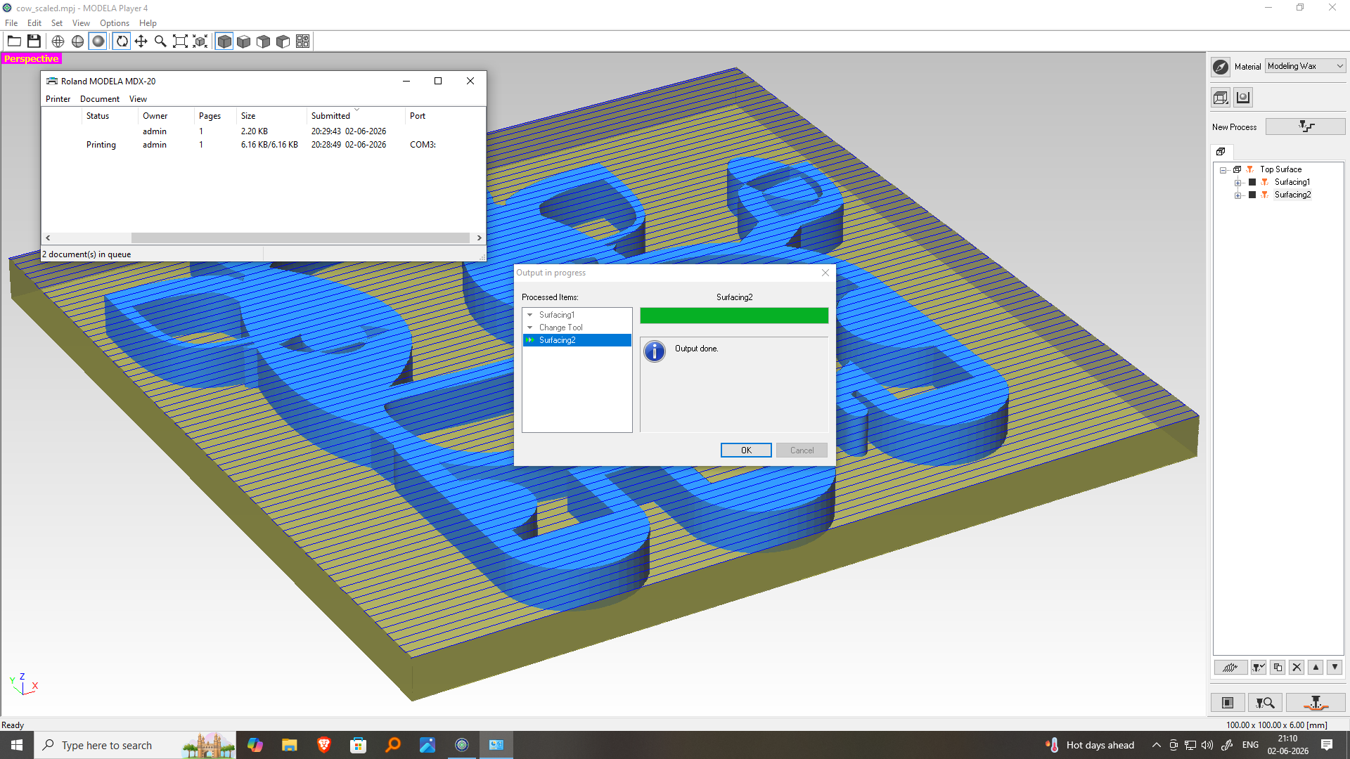Fit view to screen frame icon

click(181, 41)
